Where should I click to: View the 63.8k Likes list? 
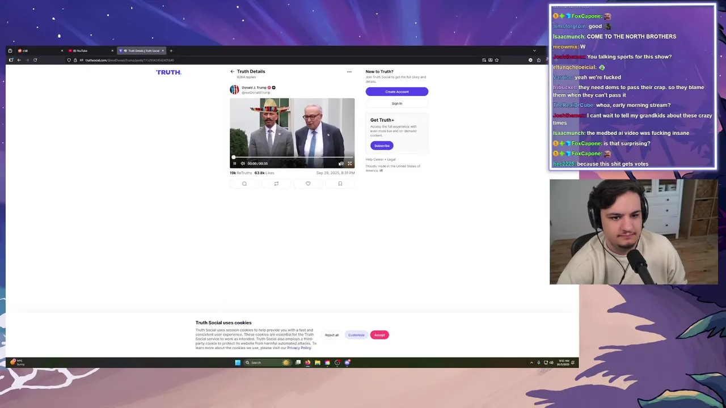pyautogui.click(x=264, y=173)
